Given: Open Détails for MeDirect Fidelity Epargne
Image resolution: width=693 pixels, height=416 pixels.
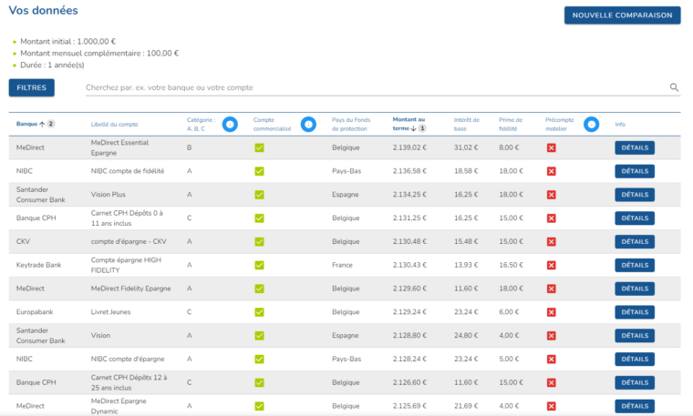Looking at the screenshot, I should coord(635,289).
